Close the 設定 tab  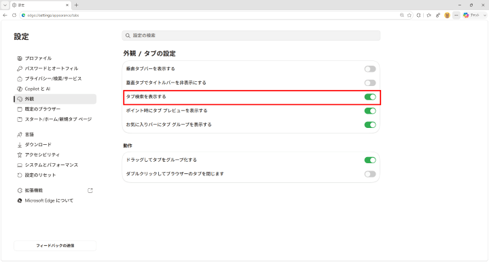click(x=67, y=5)
